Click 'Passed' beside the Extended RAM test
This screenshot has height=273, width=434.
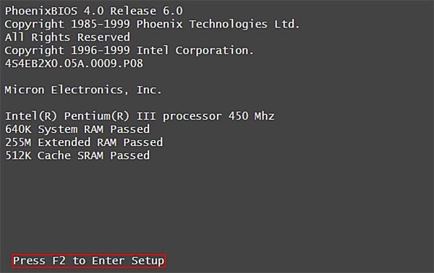[143, 142]
